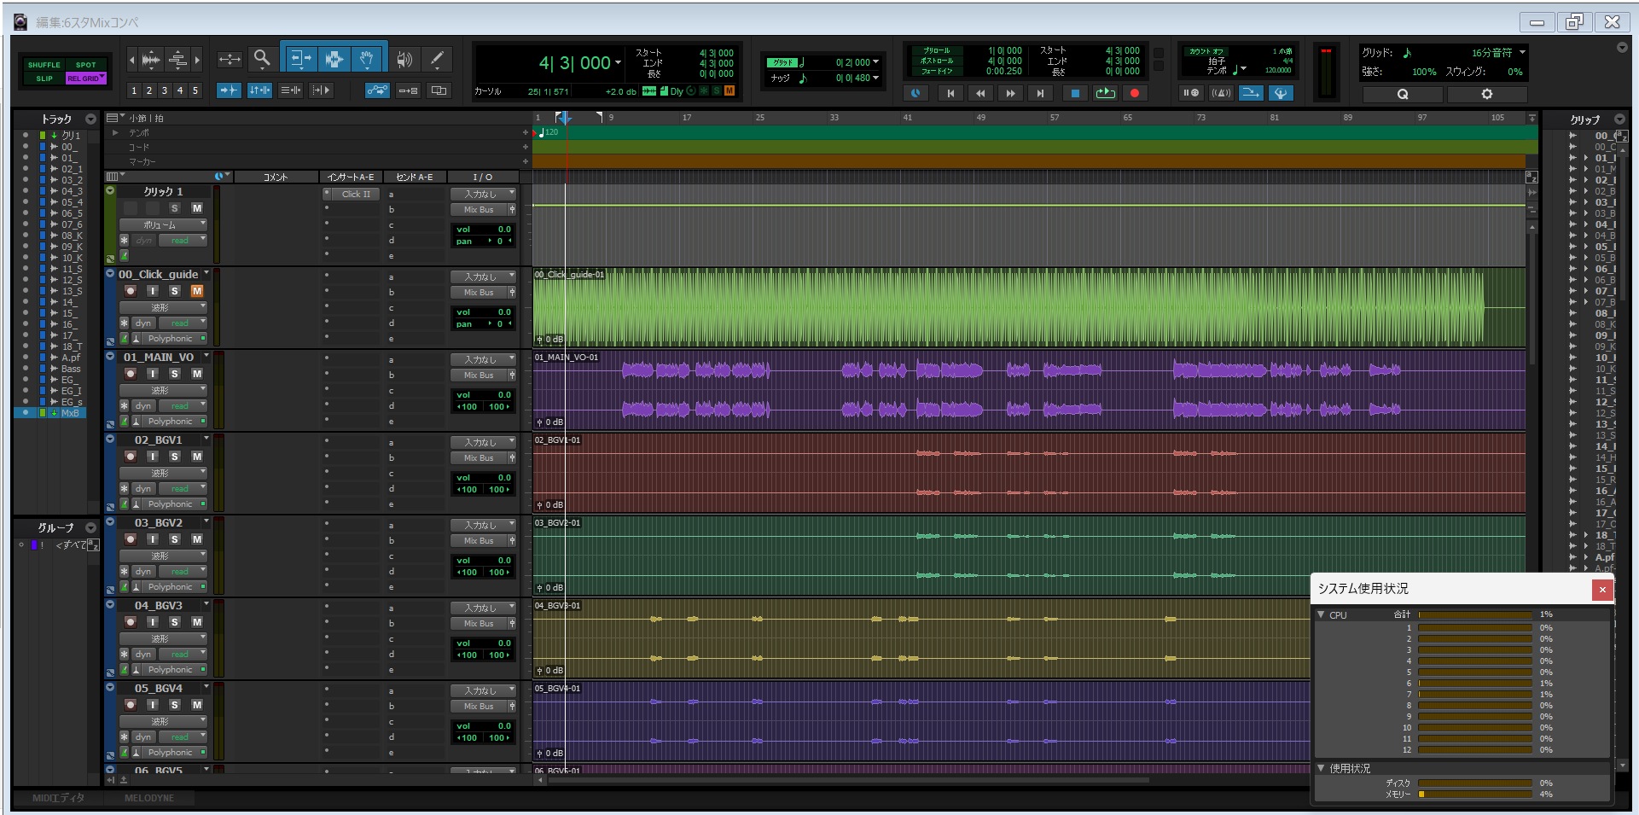
Task: Toggle loop playback in the transport
Action: tap(1105, 93)
